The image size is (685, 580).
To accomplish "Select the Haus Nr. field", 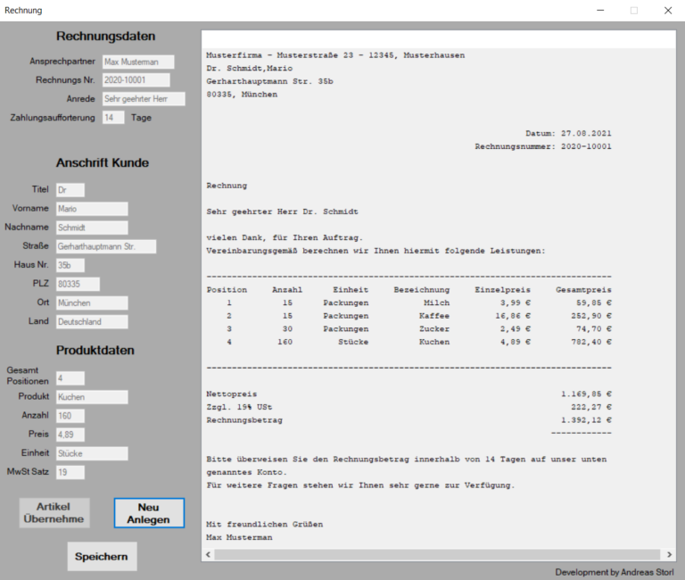I will click(x=70, y=265).
